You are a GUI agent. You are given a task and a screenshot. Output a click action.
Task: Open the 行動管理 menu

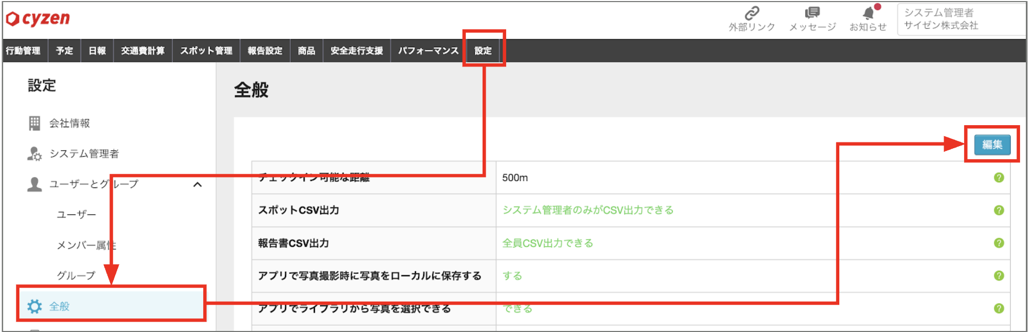(24, 51)
